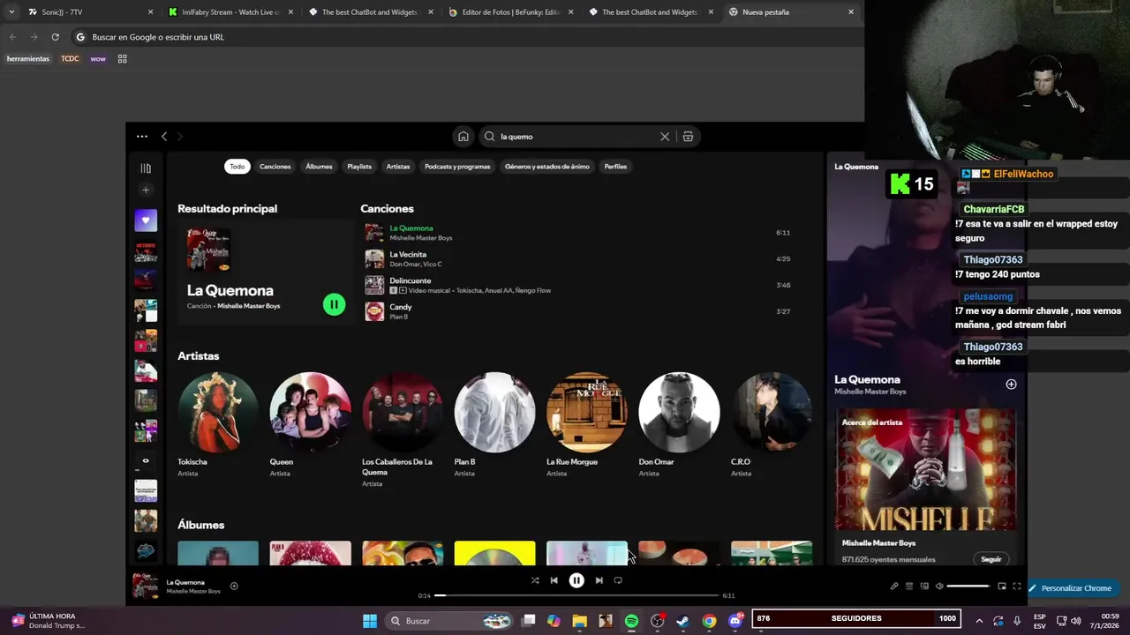
Task: Open Spotify home icon
Action: [x=463, y=137]
